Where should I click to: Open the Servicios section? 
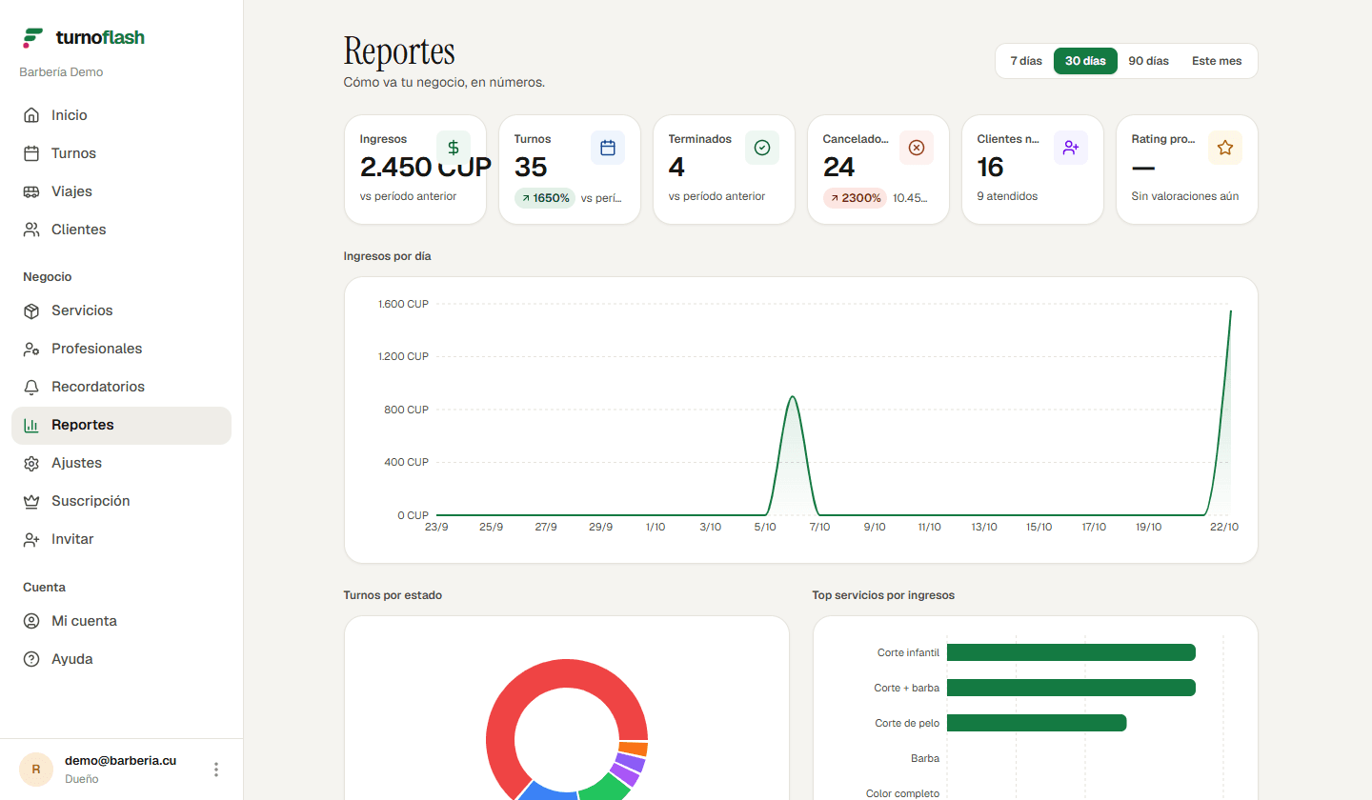click(x=121, y=310)
